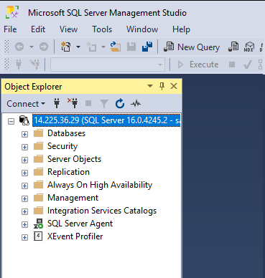This screenshot has width=265, height=278.
Task: Click the Analysis Services MDX Query icon
Action: tap(249, 47)
